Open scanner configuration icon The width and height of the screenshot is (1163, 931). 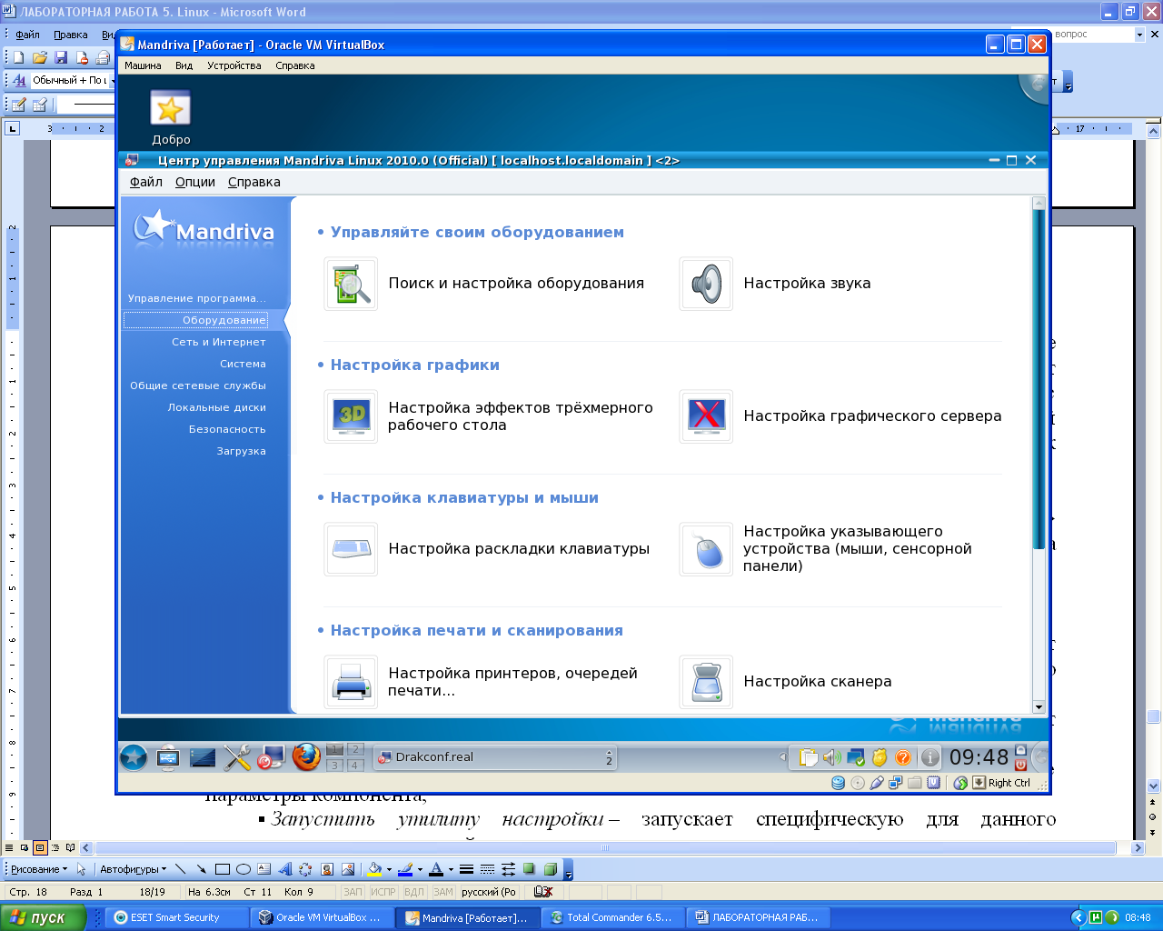pos(706,682)
